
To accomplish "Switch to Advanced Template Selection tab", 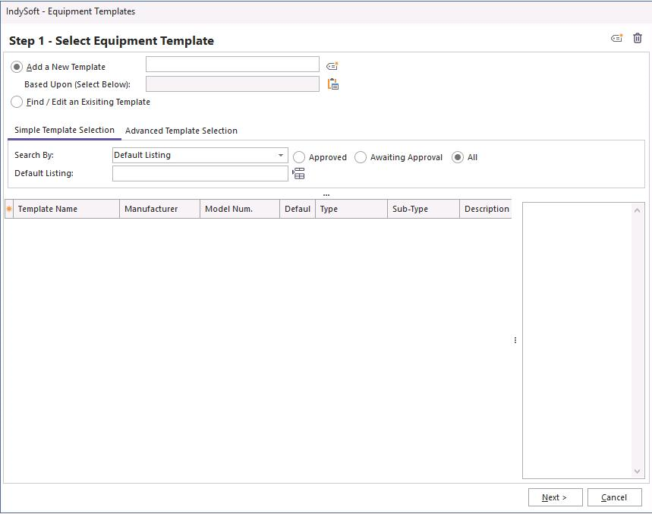I will pyautogui.click(x=181, y=131).
